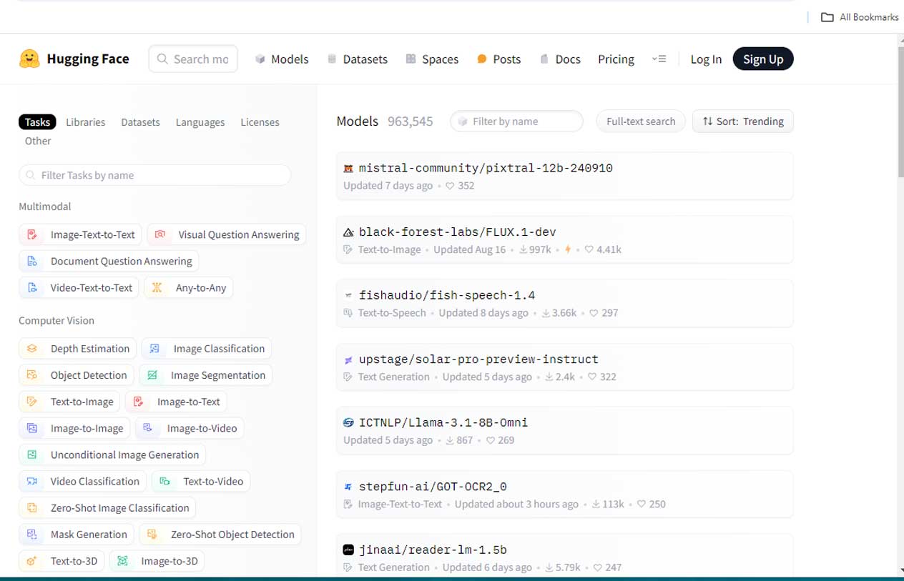Click the Image-to-Video icon
The width and height of the screenshot is (904, 581).
(148, 428)
